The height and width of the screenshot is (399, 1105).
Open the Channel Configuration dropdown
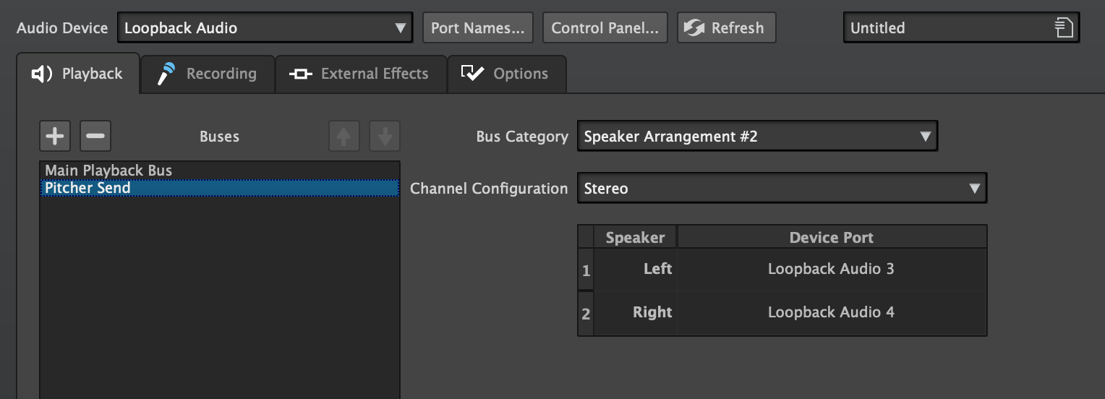tap(781, 189)
